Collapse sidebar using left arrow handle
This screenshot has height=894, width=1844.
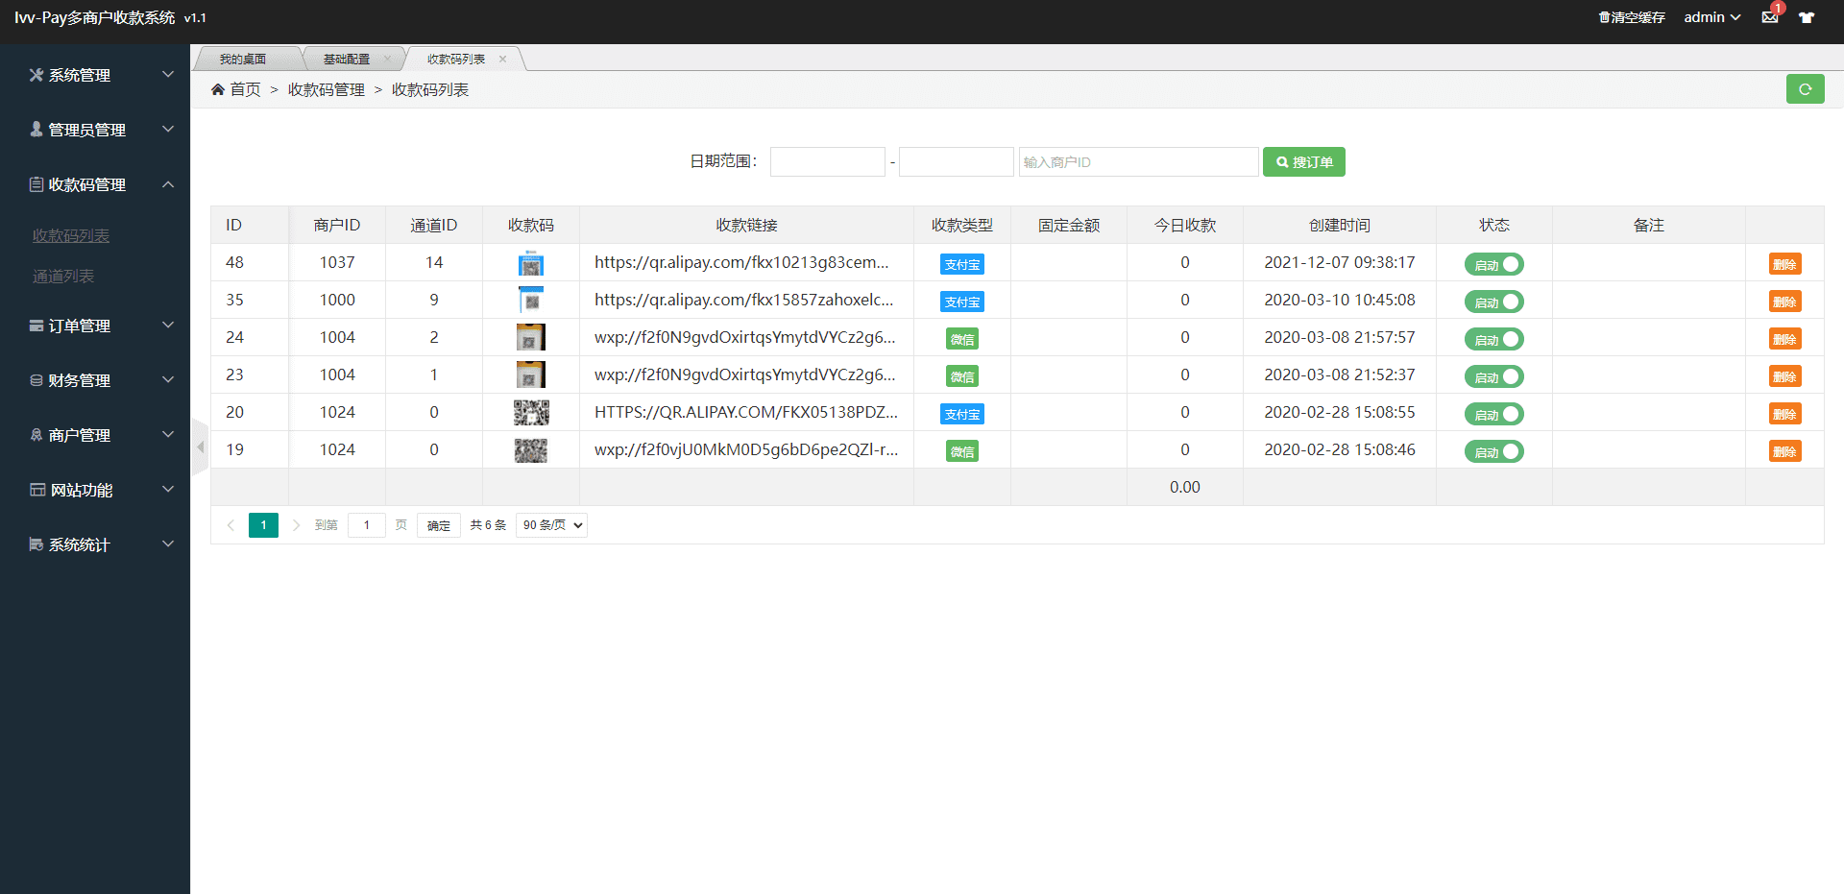coord(200,447)
